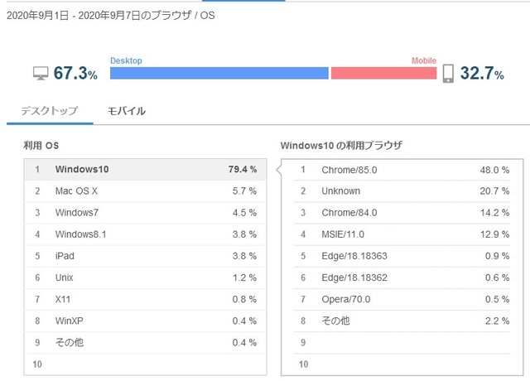Screen dimensions: 530x381
Task: Select the Windows10 OS row
Action: coord(146,169)
